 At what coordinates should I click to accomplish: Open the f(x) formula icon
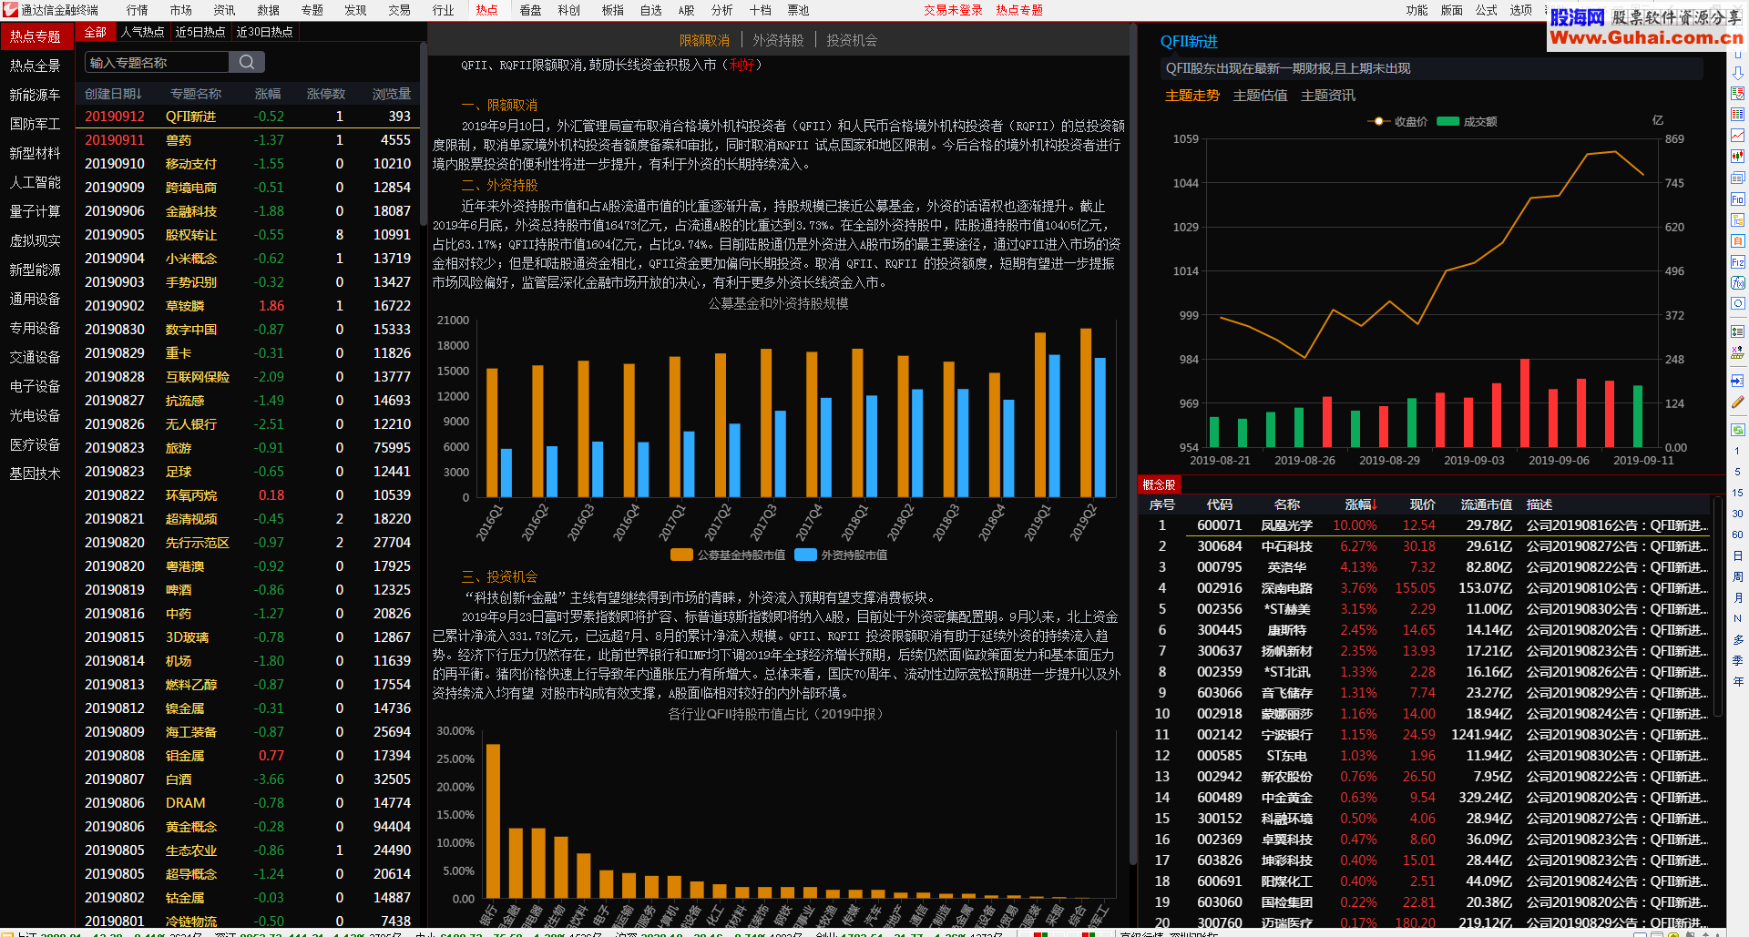click(x=1737, y=283)
